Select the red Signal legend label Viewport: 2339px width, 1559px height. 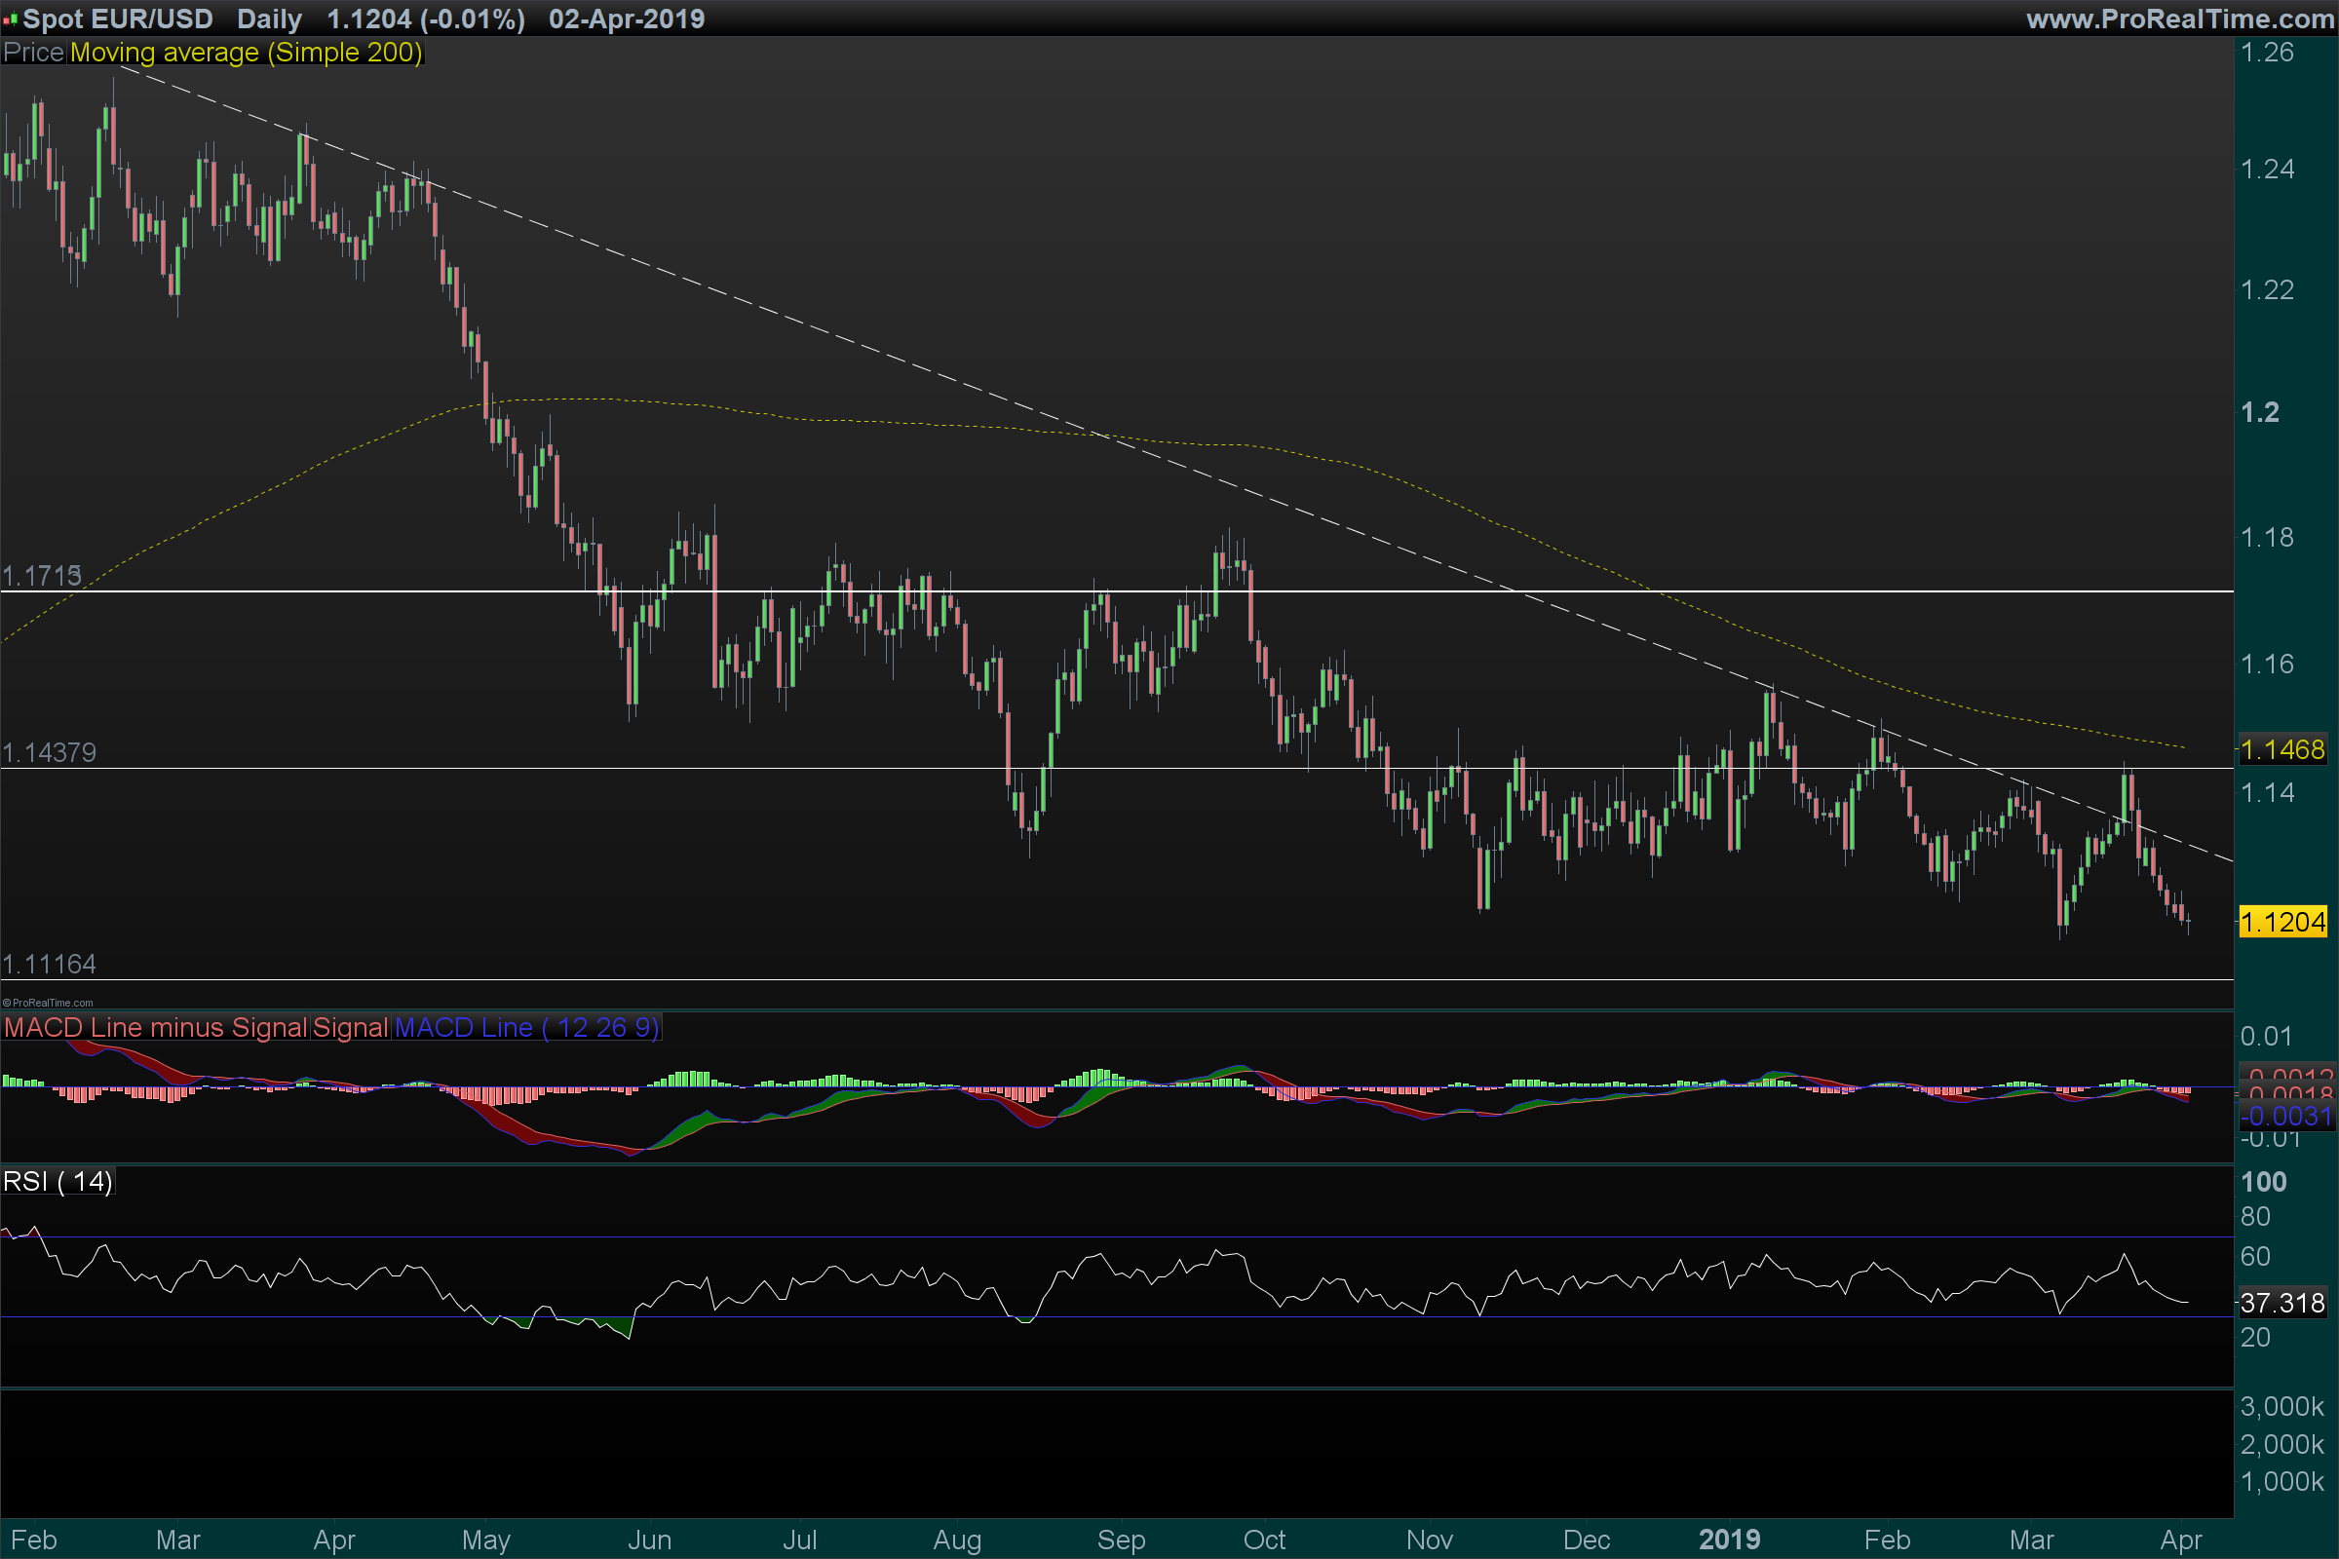click(350, 1027)
